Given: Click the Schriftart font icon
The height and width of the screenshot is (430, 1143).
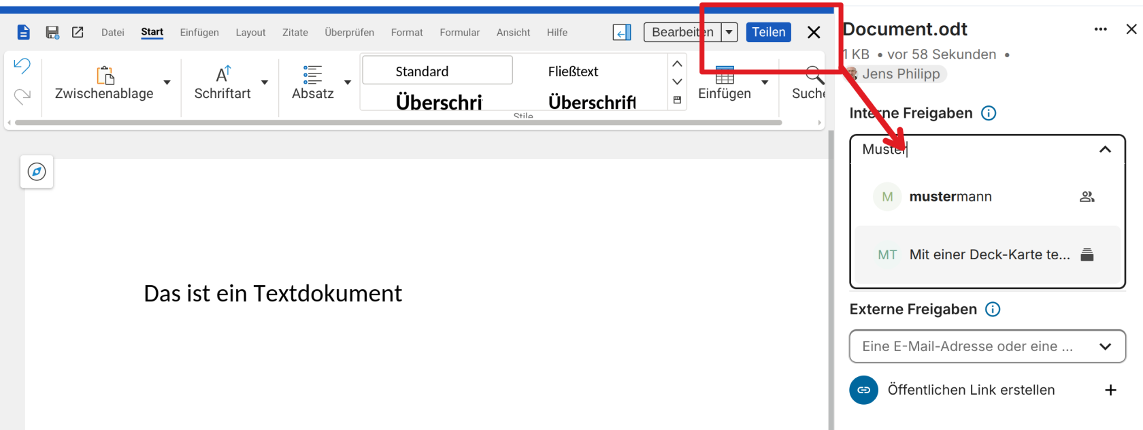Looking at the screenshot, I should tap(223, 74).
